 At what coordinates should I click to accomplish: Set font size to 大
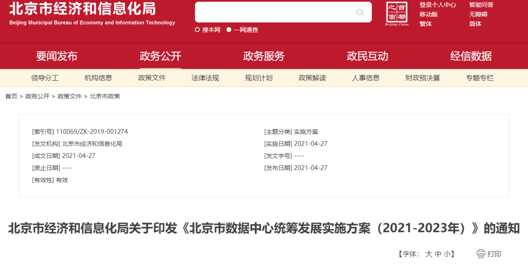pyautogui.click(x=428, y=254)
